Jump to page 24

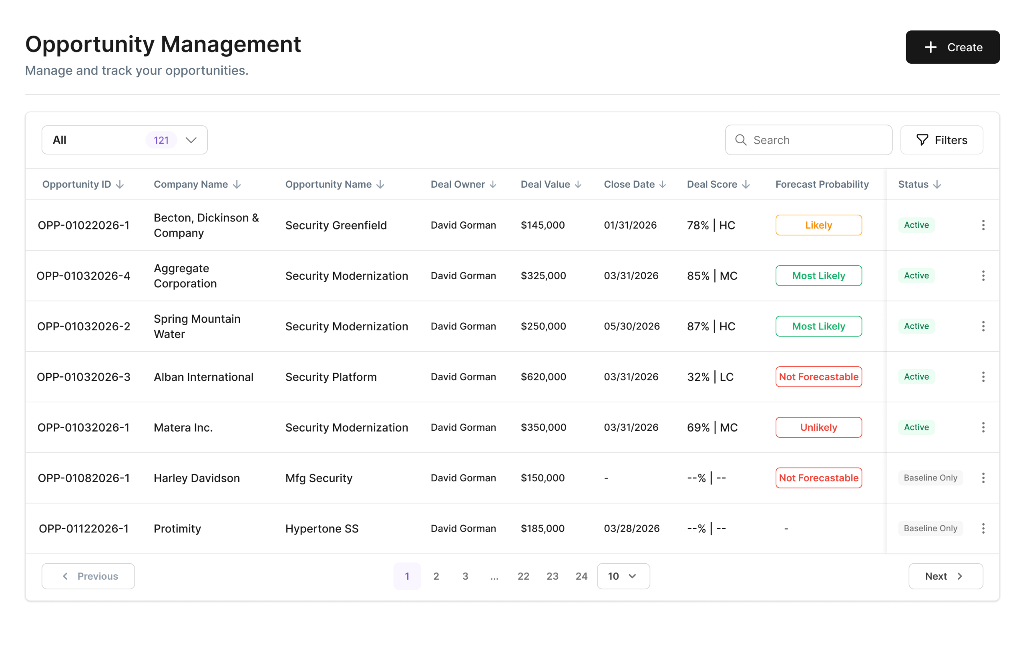[x=581, y=576]
